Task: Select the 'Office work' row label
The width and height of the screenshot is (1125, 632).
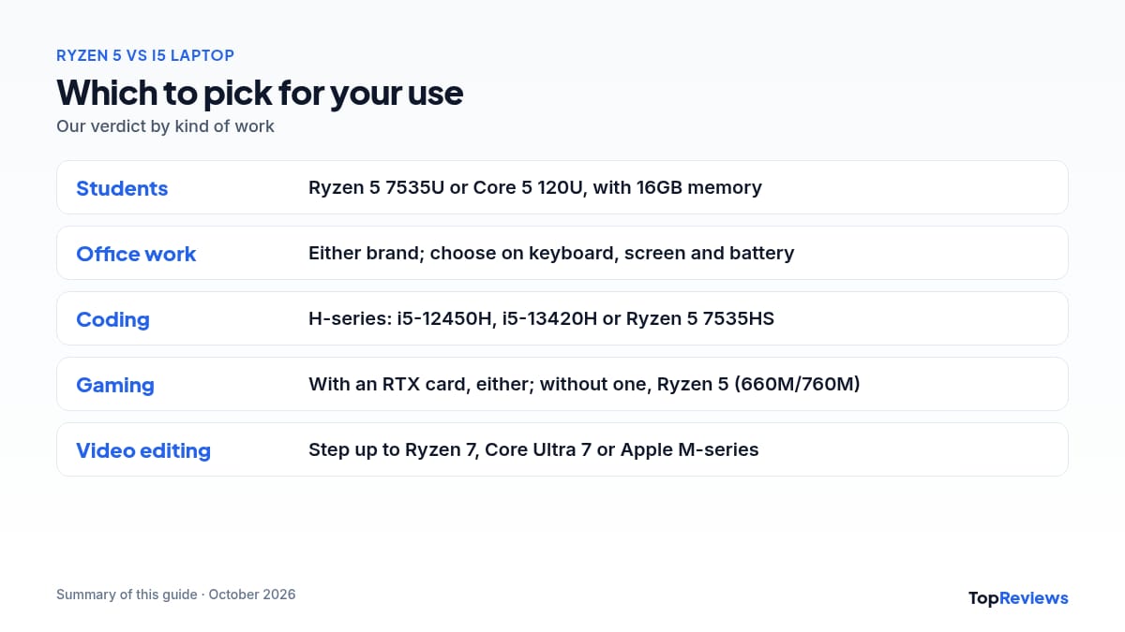Action: (x=136, y=254)
